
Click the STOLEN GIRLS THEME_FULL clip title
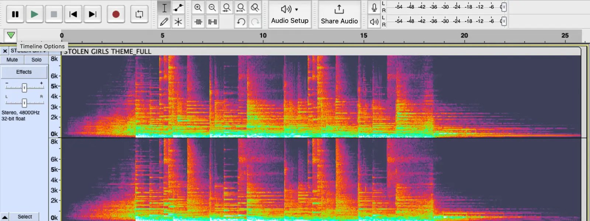(108, 52)
